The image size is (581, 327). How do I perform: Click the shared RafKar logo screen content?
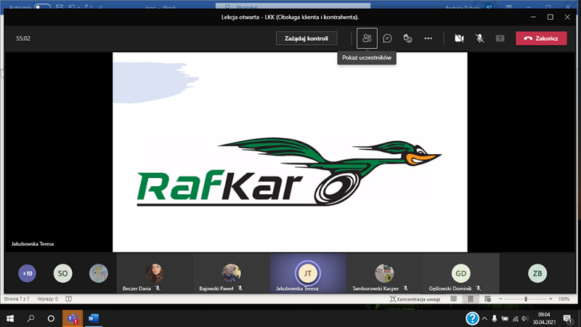pyautogui.click(x=290, y=152)
